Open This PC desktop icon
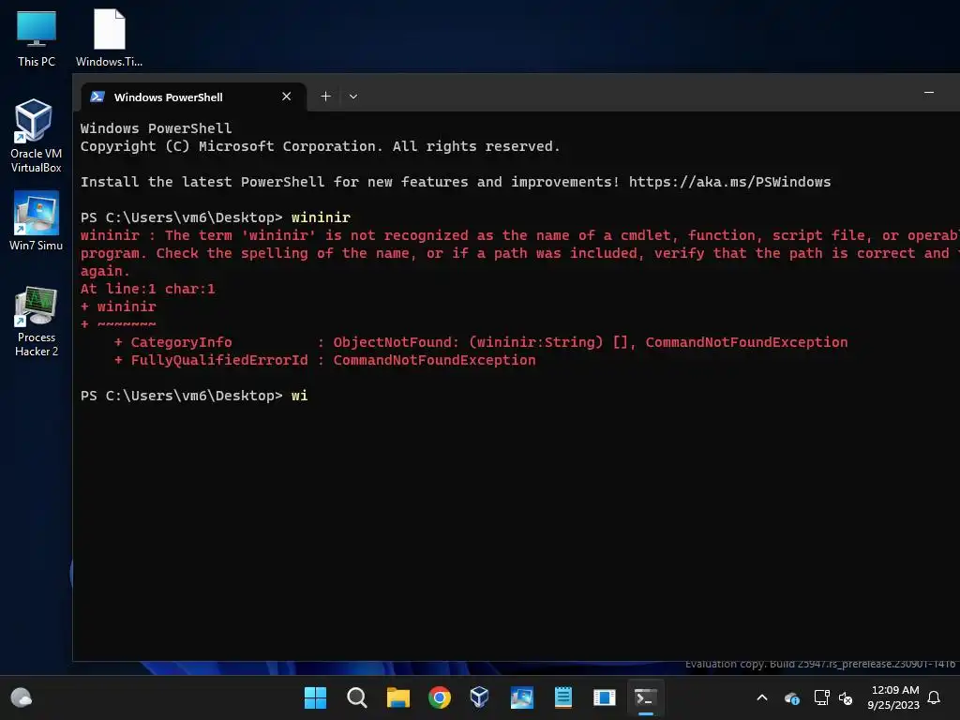The height and width of the screenshot is (720, 960). pyautogui.click(x=37, y=39)
